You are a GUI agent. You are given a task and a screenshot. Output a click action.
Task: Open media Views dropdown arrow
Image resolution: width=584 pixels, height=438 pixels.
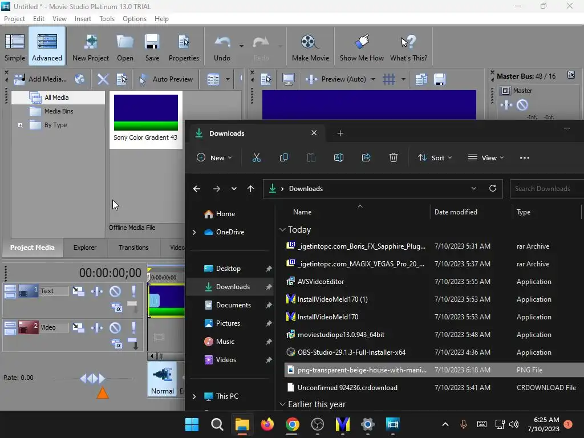[228, 79]
